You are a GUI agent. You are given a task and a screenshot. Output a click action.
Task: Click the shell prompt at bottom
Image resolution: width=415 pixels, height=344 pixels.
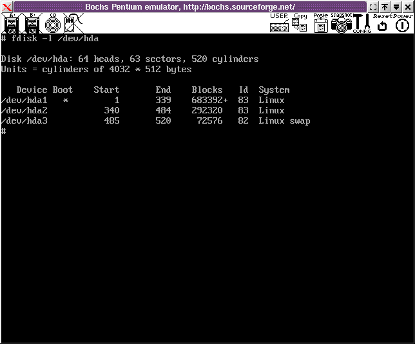[x=4, y=131]
